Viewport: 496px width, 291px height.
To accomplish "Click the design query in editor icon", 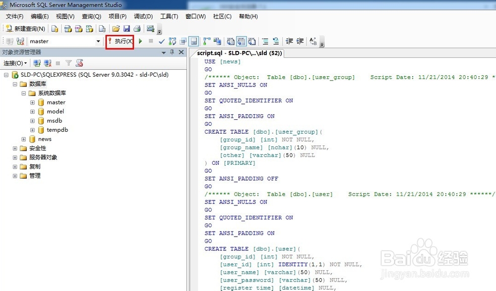I will click(x=183, y=41).
